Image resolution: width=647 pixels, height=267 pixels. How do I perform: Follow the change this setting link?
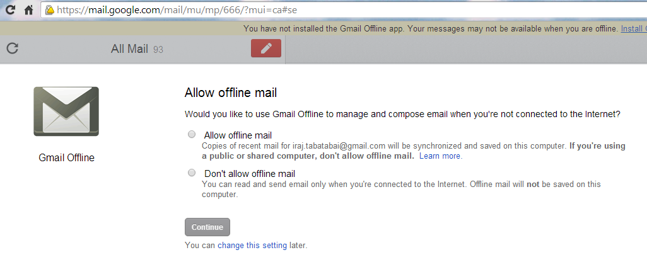pyautogui.click(x=252, y=246)
